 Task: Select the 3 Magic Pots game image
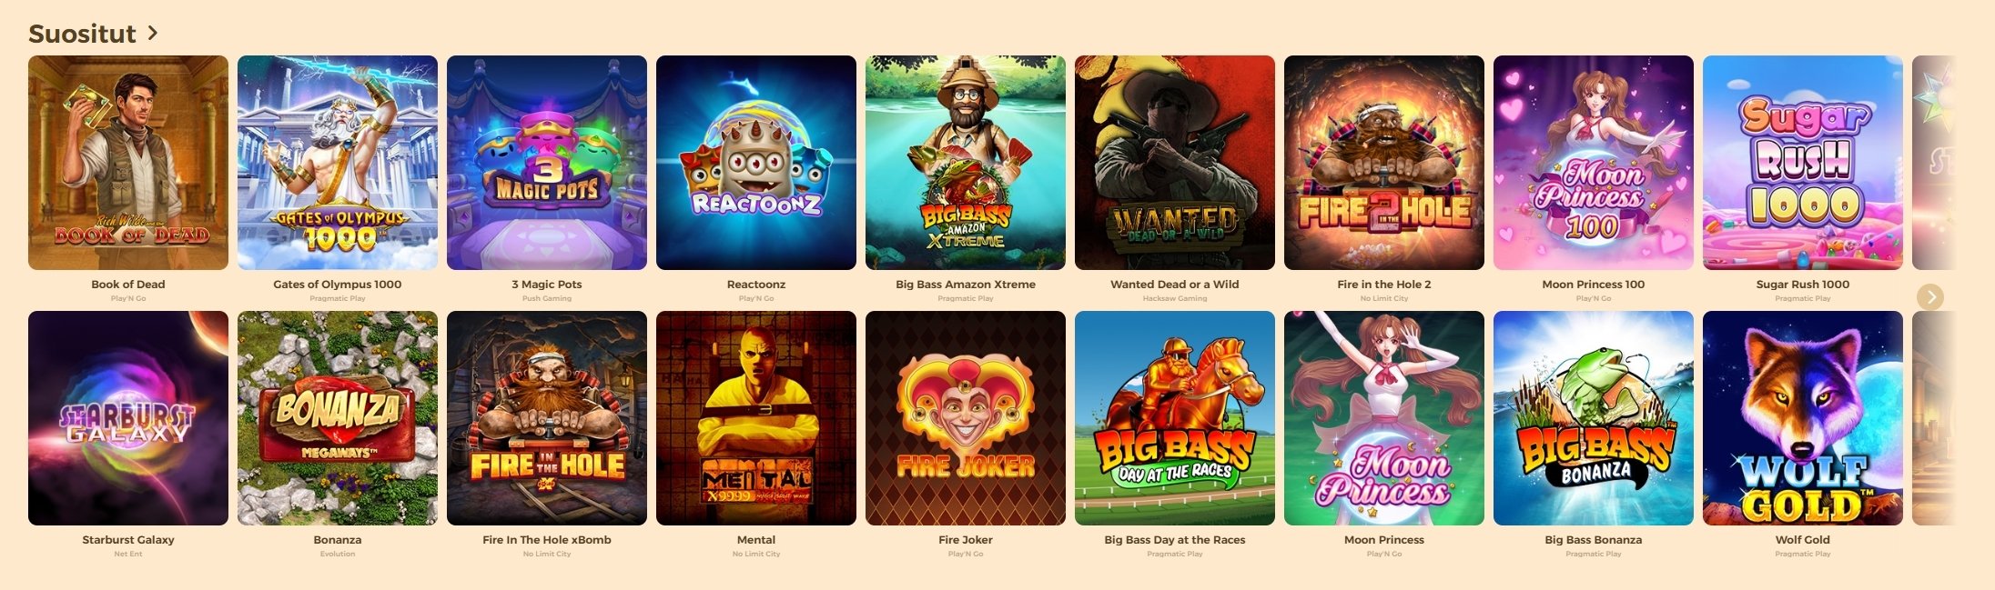point(547,163)
